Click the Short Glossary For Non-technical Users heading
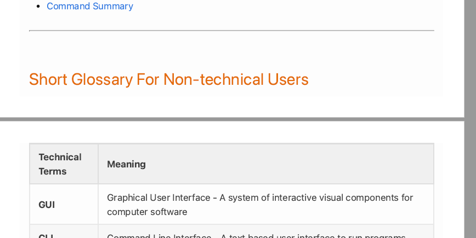Screen dimensions: 476x238 pos(169,79)
